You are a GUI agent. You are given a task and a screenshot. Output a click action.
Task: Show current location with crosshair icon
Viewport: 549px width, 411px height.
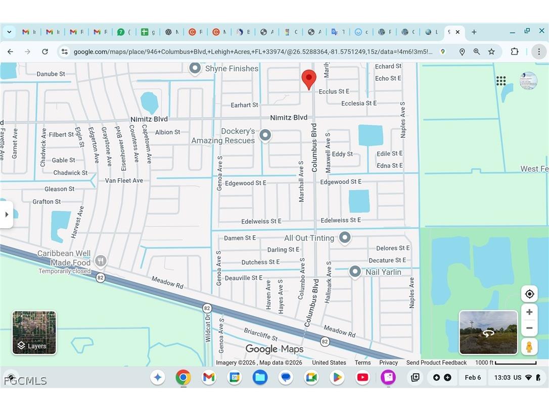pos(529,293)
